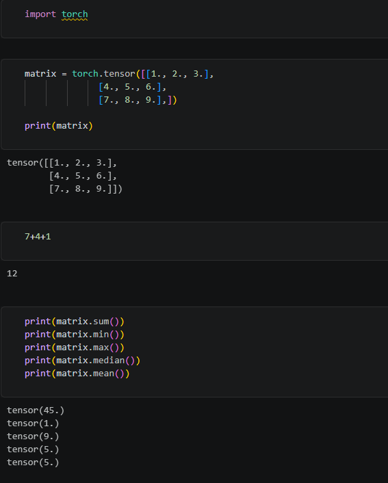Click the 'print(matrix.mean())' line
388x483 pixels.
77,374
